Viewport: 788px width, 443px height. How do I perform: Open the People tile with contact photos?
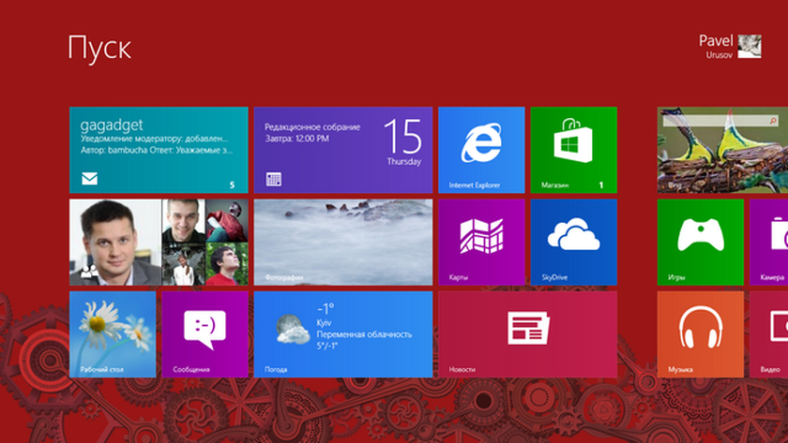point(159,242)
